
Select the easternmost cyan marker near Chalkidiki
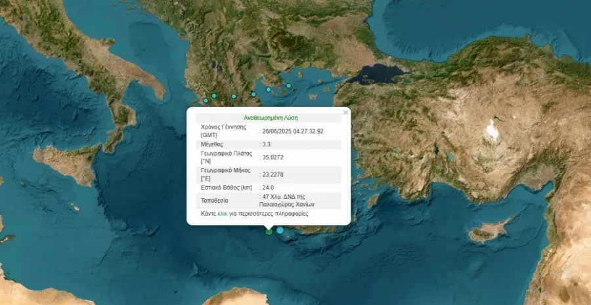pyautogui.click(x=288, y=84)
